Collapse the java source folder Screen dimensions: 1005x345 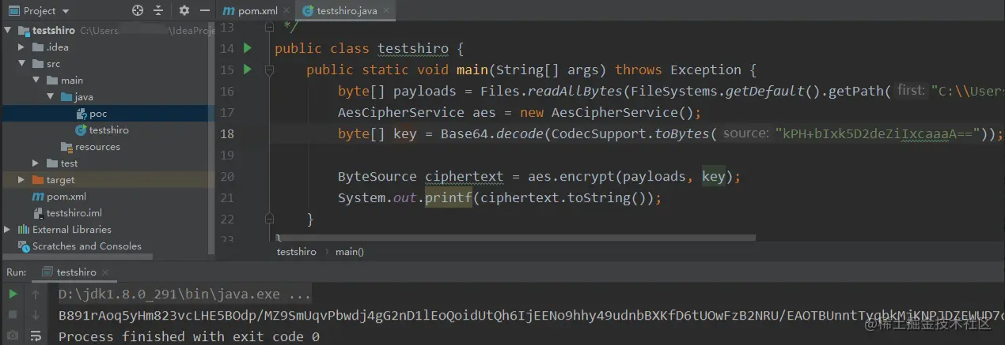click(x=50, y=97)
